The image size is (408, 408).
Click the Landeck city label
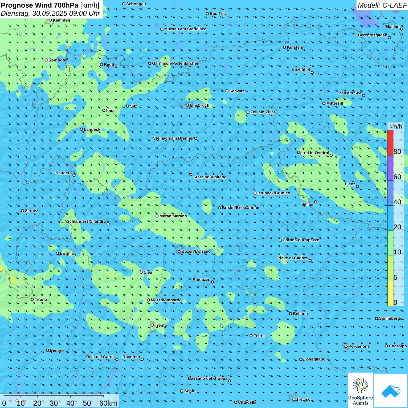click(x=92, y=129)
